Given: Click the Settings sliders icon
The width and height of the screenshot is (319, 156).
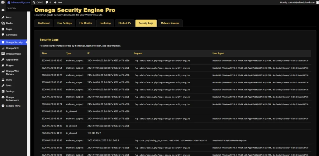Looking at the screenshot, I should [x=3, y=91].
